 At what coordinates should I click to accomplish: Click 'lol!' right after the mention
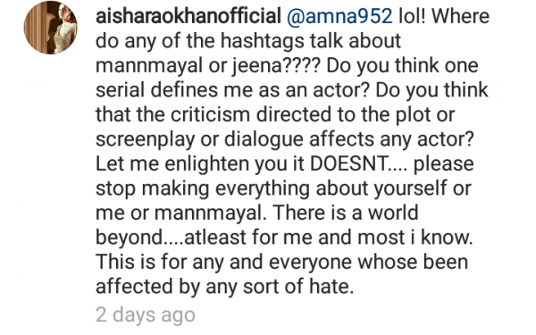tap(412, 16)
